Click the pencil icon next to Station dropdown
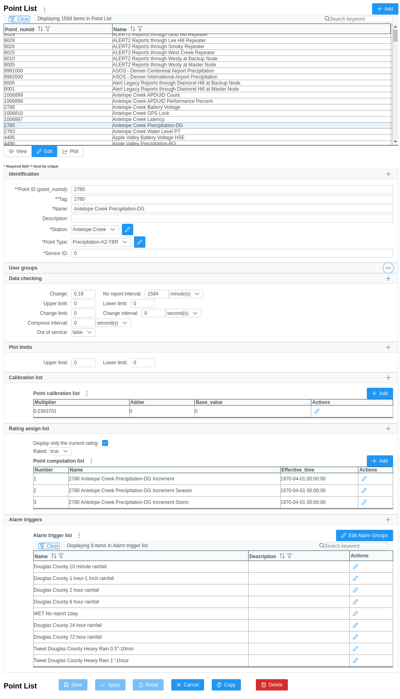Screen dimensions: 400x699 click(128, 229)
